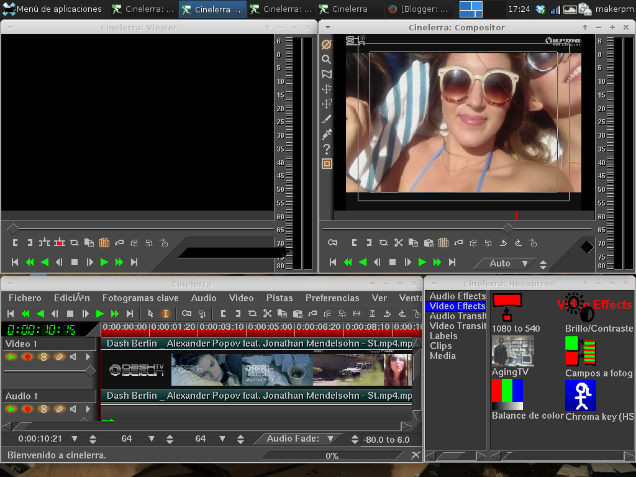Viewport: 636px width, 477px height.
Task: Open the Audio Fade automation type dropdown
Action: click(x=330, y=438)
